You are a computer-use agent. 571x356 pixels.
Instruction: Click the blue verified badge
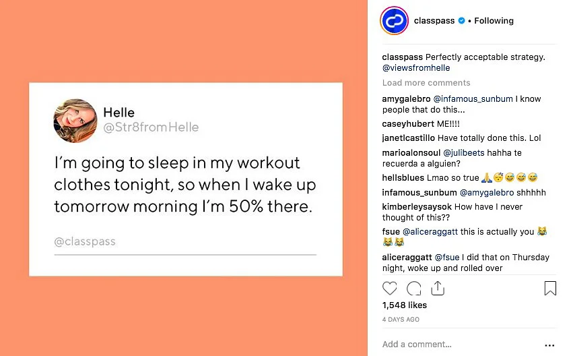461,21
